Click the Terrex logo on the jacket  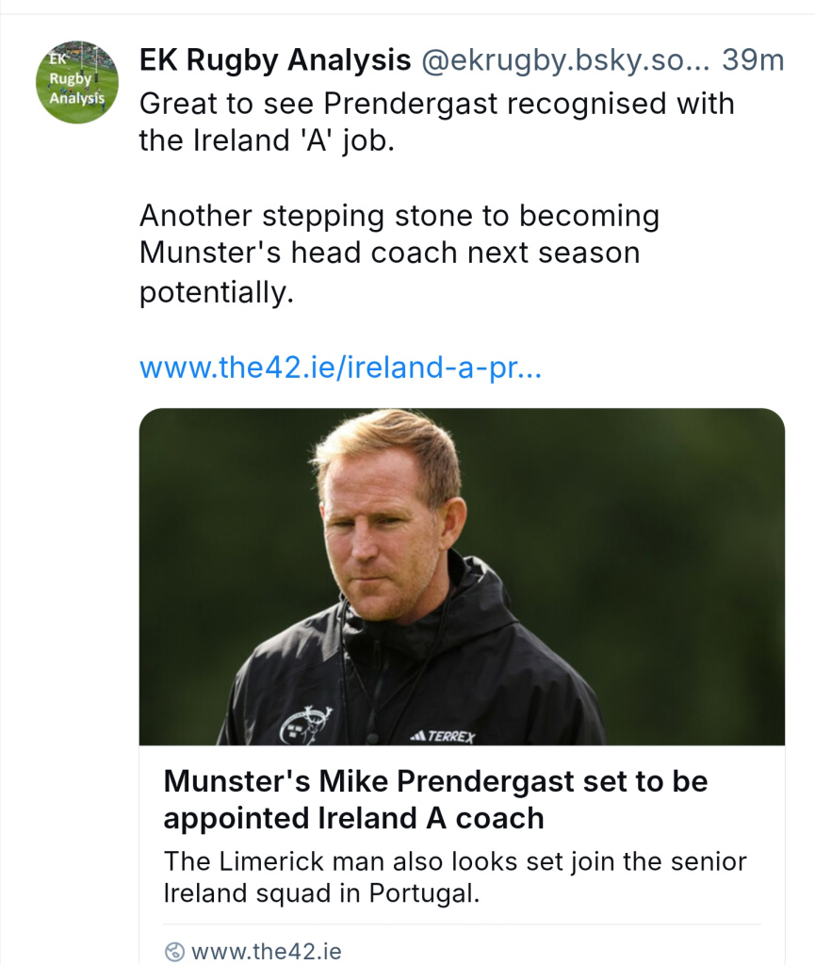(444, 736)
